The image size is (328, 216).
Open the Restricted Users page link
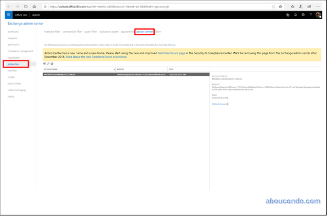pos(171,53)
